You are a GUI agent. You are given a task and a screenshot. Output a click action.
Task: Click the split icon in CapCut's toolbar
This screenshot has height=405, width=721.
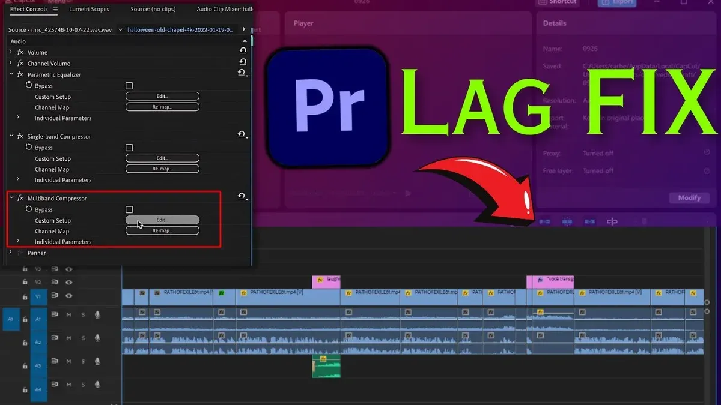[612, 222]
